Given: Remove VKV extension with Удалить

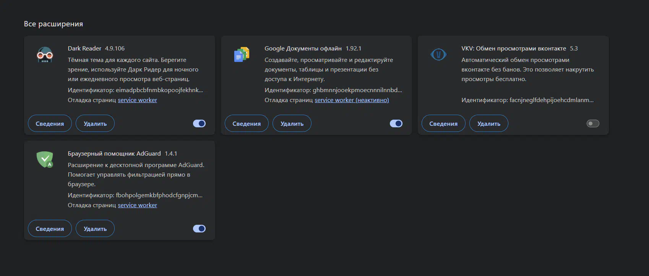Looking at the screenshot, I should [x=489, y=123].
